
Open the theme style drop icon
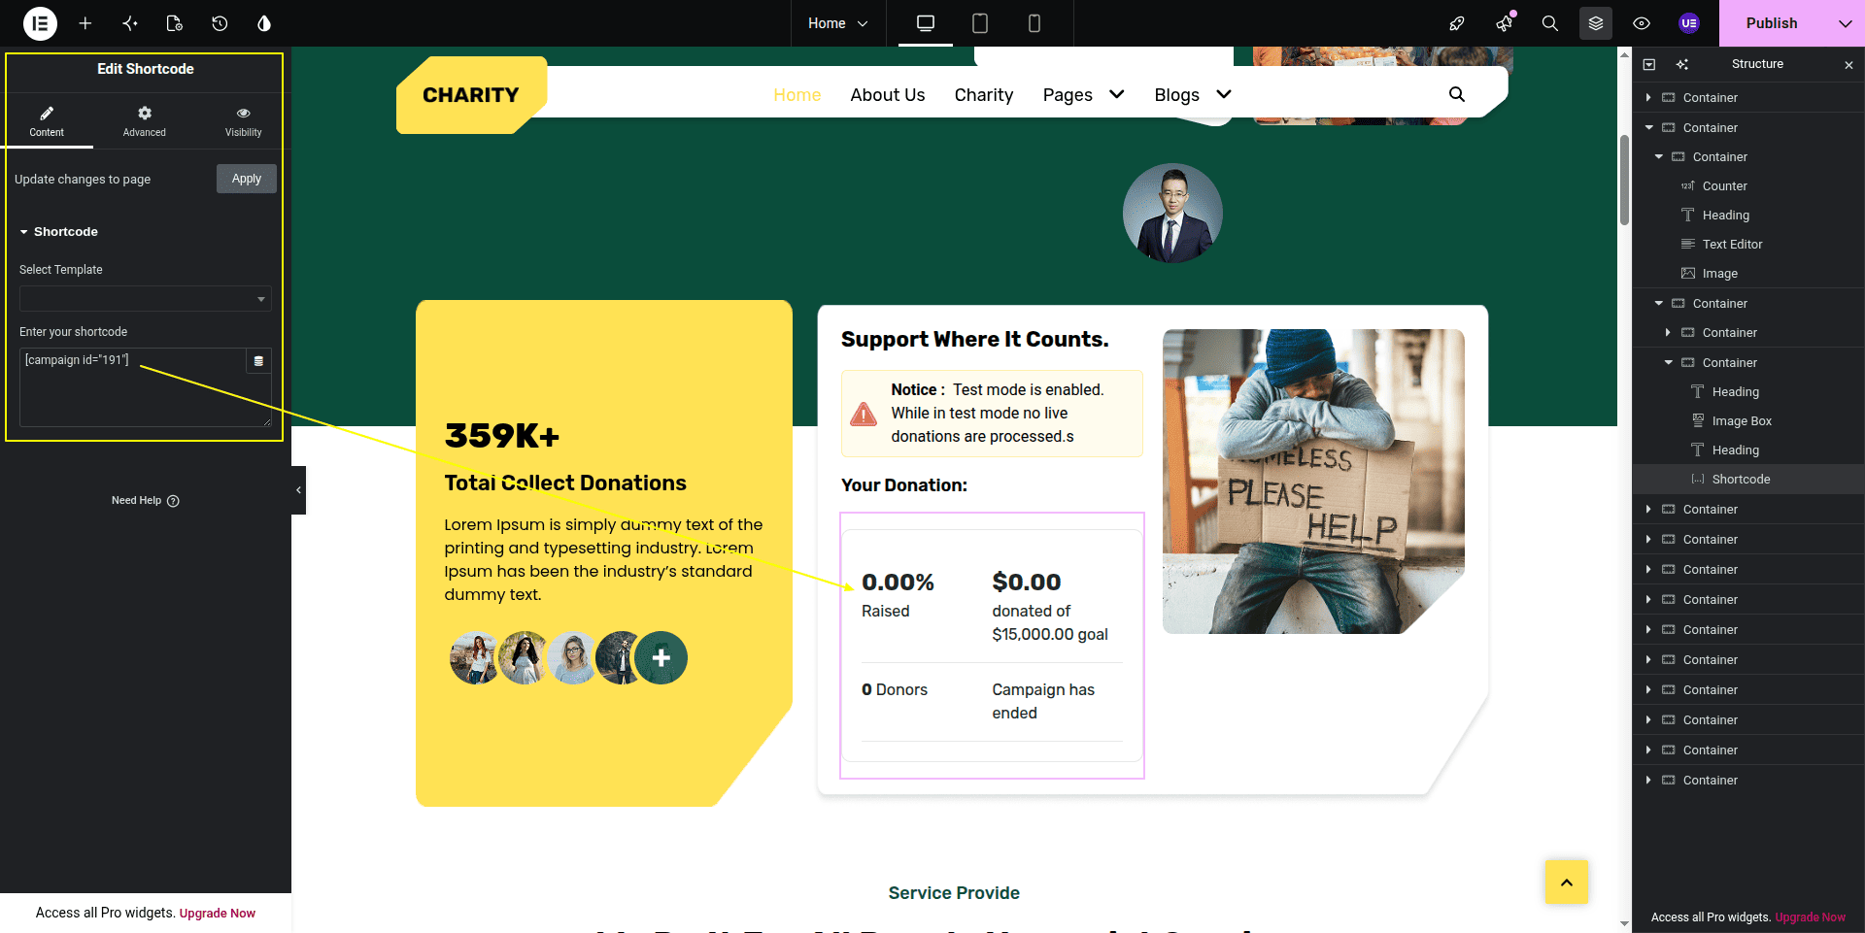click(264, 23)
